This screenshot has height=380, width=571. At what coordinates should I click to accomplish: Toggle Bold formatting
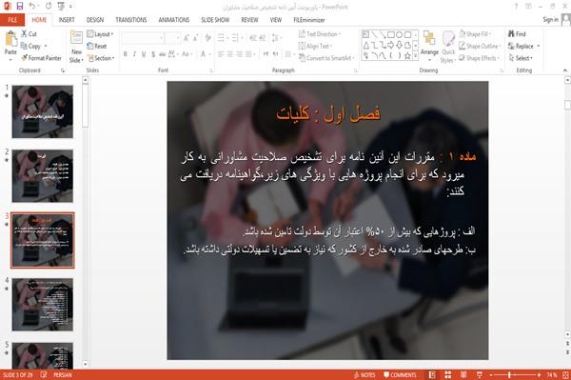(126, 54)
